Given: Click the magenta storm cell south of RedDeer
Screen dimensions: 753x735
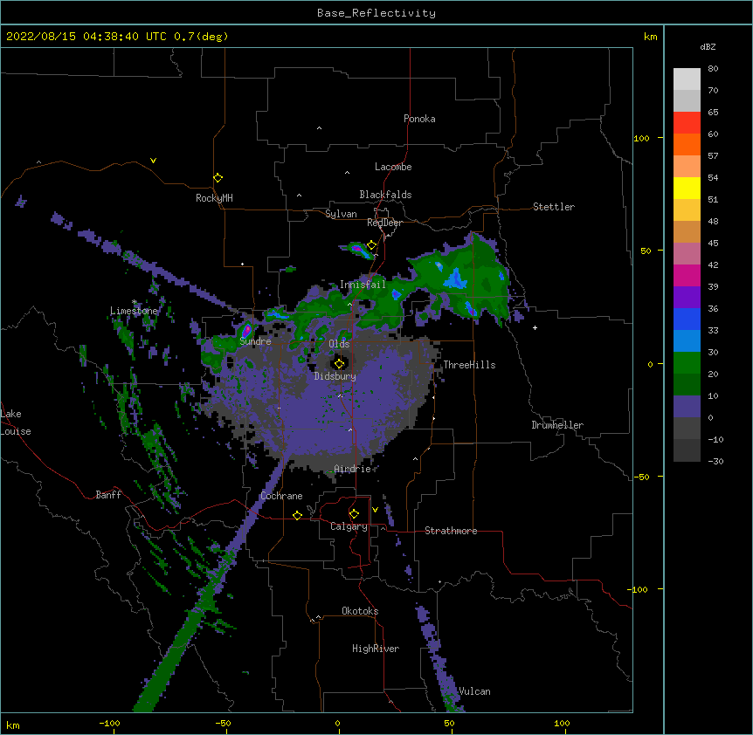Looking at the screenshot, I should coord(357,249).
